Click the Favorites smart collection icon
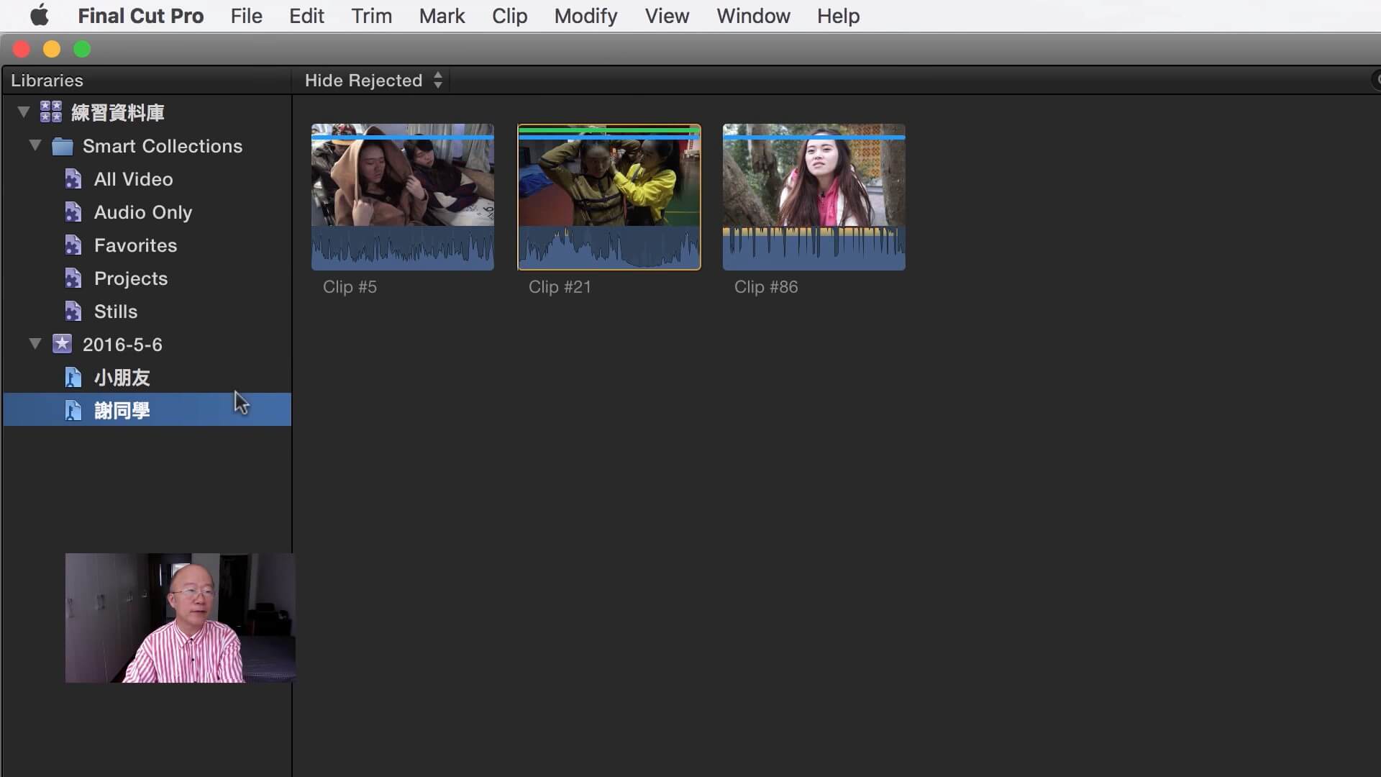This screenshot has height=777, width=1381. coord(73,245)
